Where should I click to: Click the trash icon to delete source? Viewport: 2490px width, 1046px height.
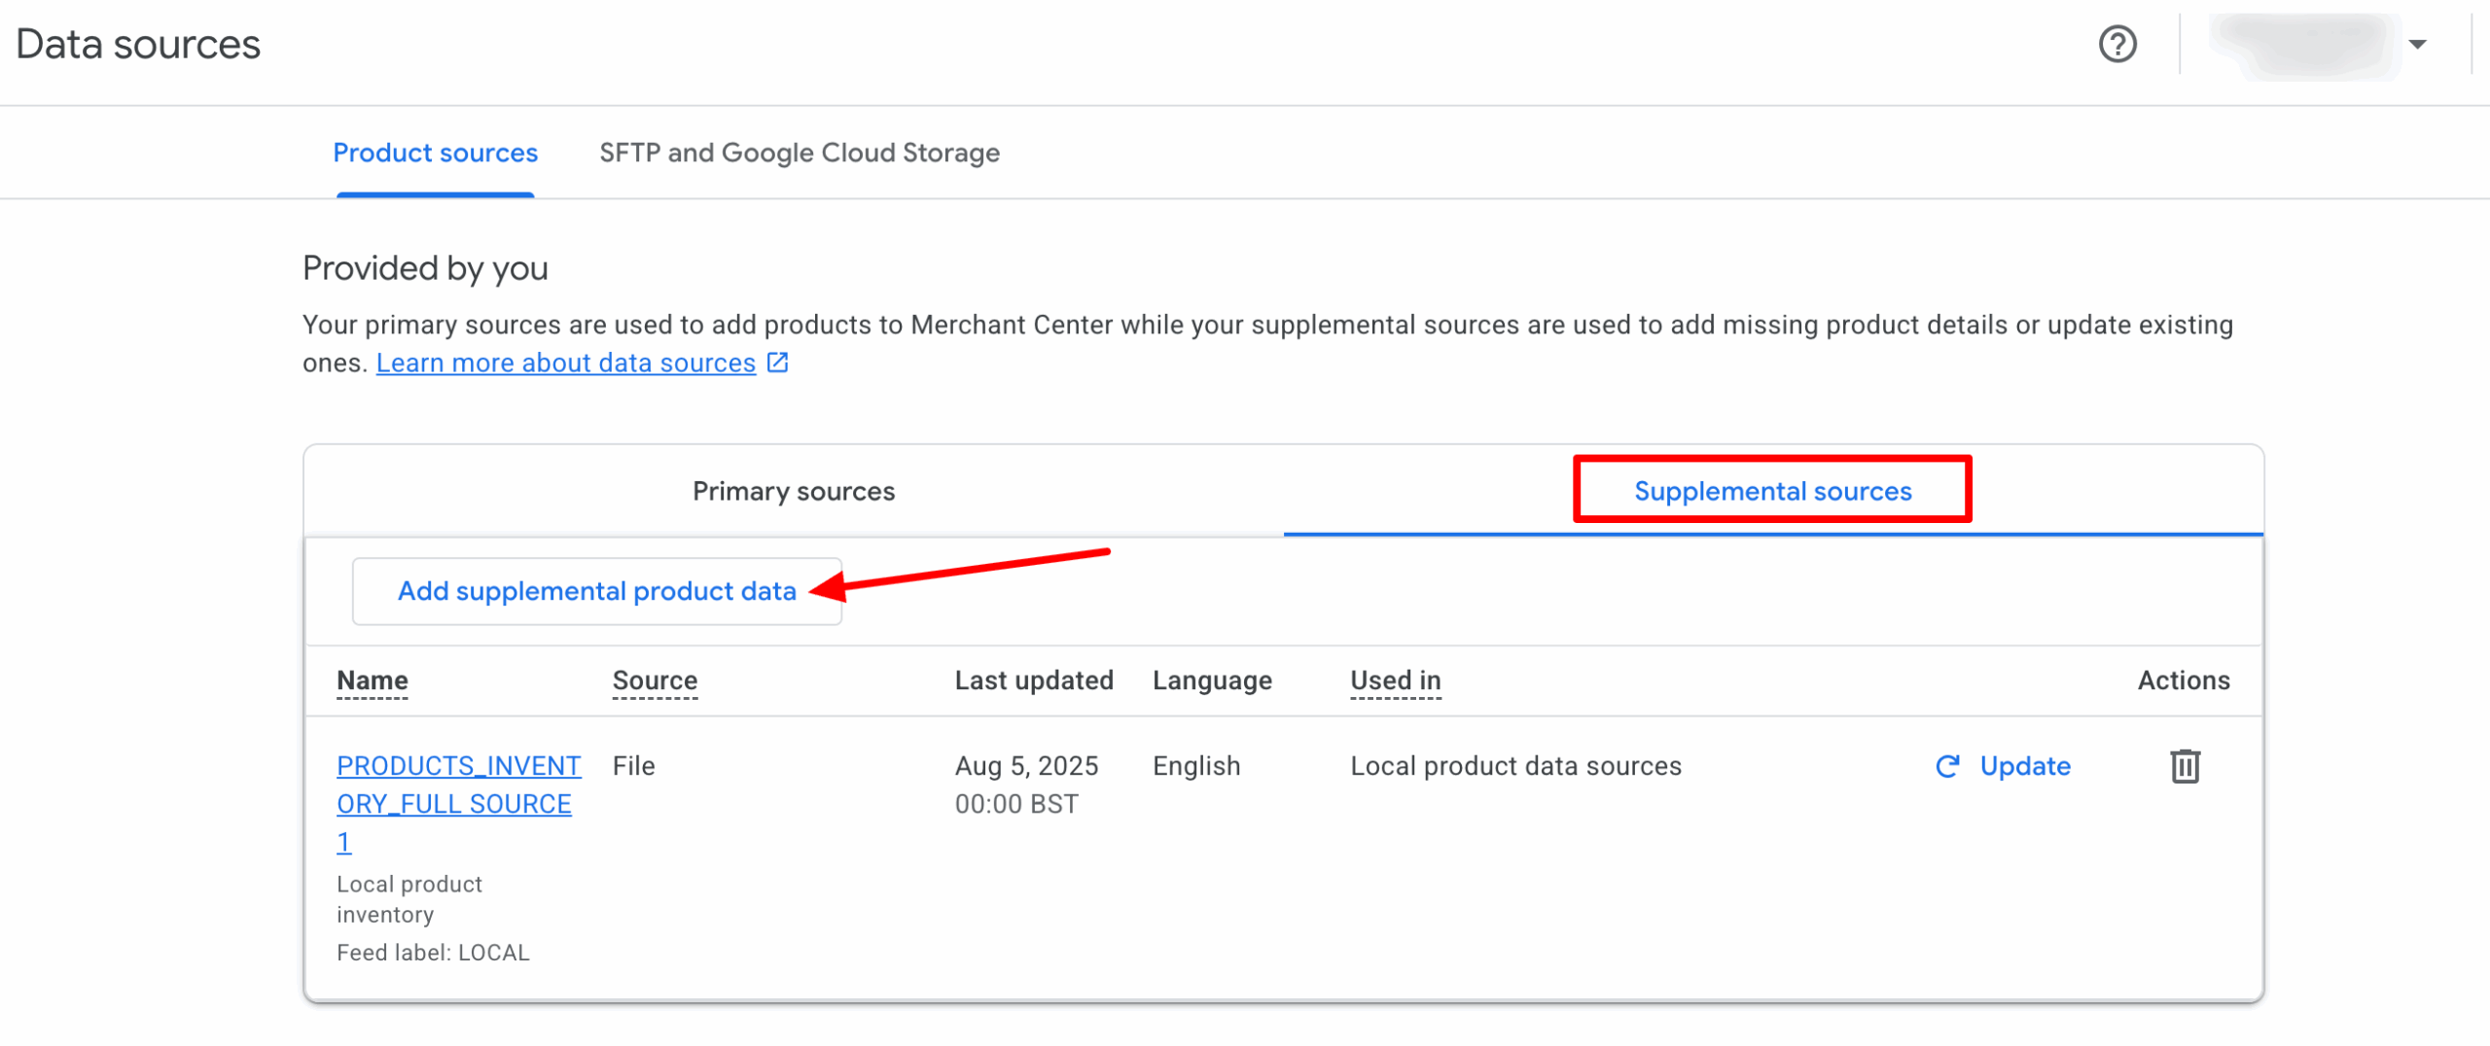coord(2184,766)
